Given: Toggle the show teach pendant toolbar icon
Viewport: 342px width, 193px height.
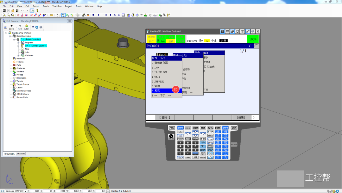Looking at the screenshot, I should 63,15.
